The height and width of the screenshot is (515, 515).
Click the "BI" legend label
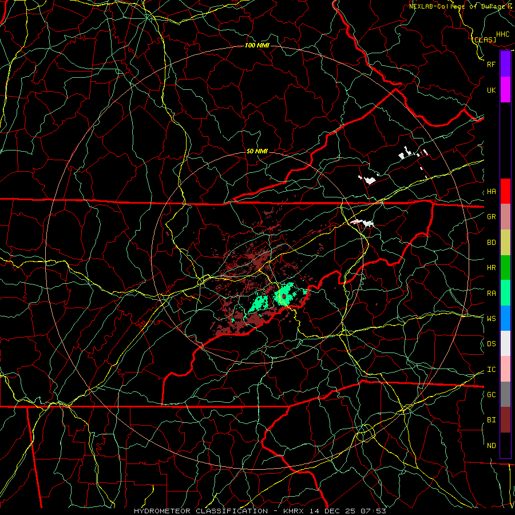click(x=491, y=420)
